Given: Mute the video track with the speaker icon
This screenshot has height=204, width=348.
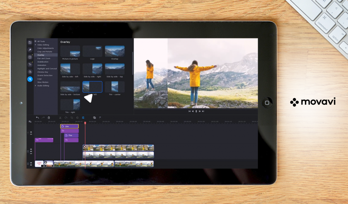Looking at the screenshot, I should [x=31, y=151].
